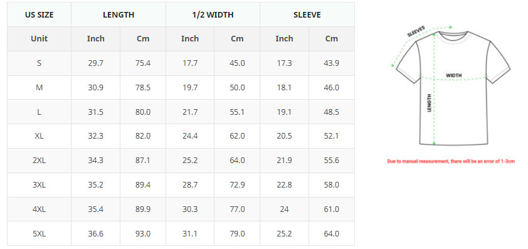Click the 3XL length value 35.2
The image size is (528, 249).
pyautogui.click(x=96, y=185)
